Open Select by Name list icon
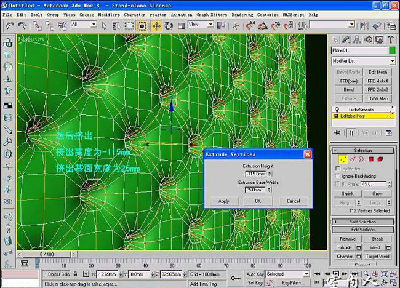Screen dimensions: 400x288 click(116, 26)
